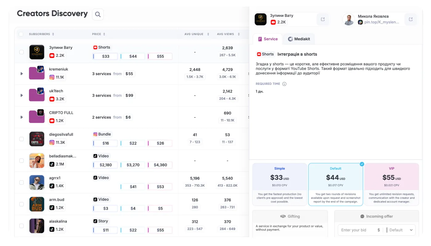Open the Default currency dropdown in Incoming offer
431x246 pixels.
pyautogui.click(x=400, y=230)
